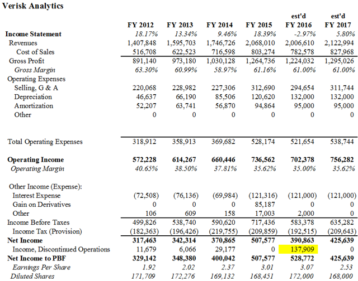Select net income 507,577 in Net Income row
This screenshot has width=358, height=281.
pyautogui.click(x=263, y=240)
